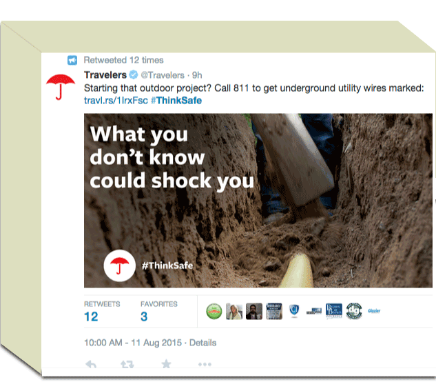Screen dimensions: 436x382
Task: Click the retweet icon under the tweet
Action: point(127,364)
